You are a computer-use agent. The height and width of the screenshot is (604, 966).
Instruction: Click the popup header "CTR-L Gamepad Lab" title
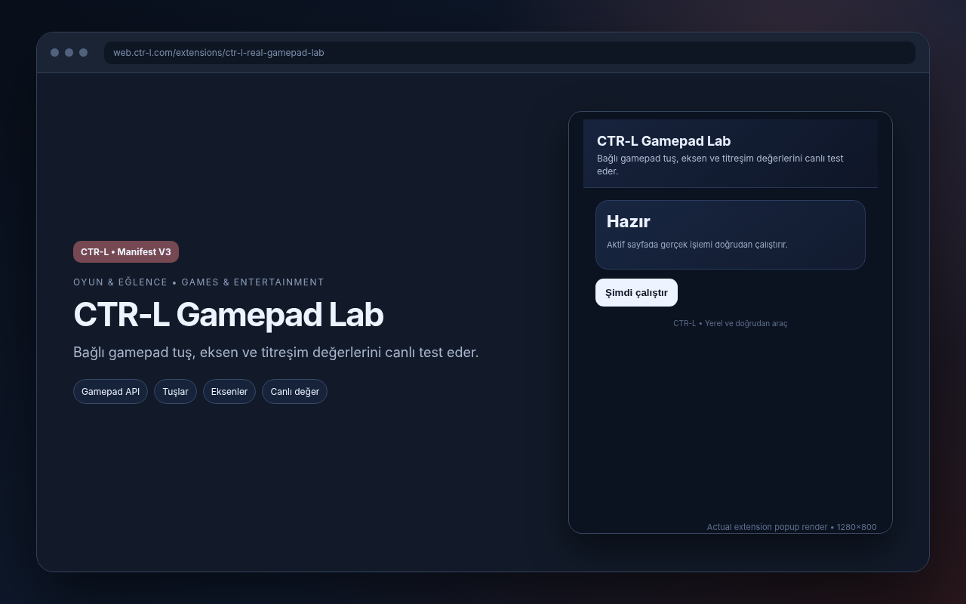[x=664, y=141]
